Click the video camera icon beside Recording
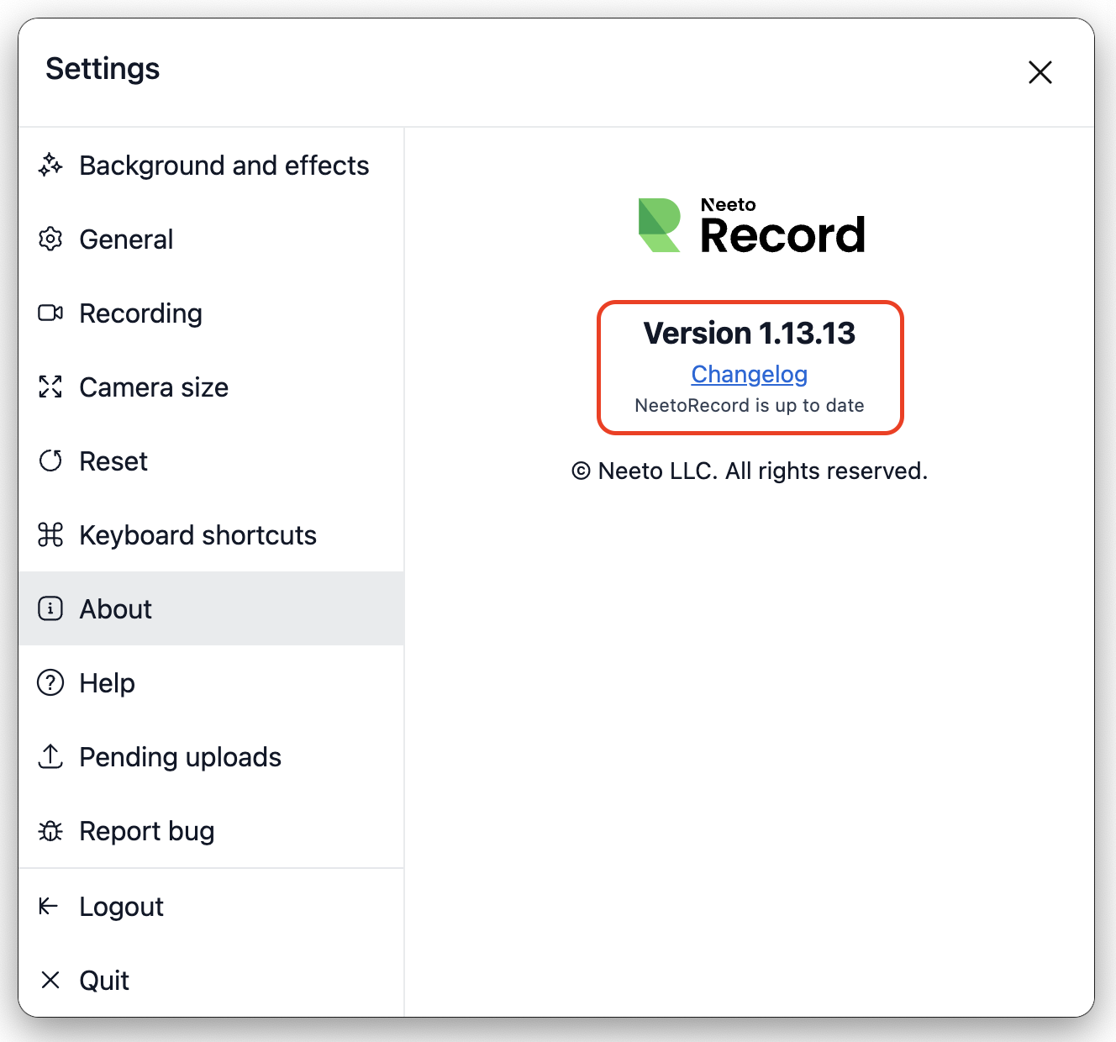 pyautogui.click(x=50, y=313)
